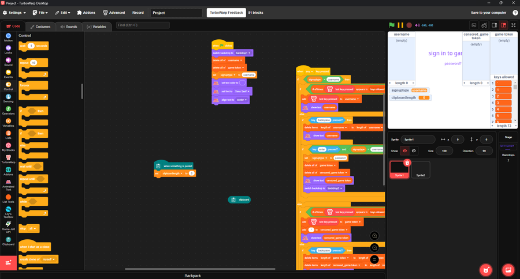
Task: Open the Lists block category
Action: tap(8, 135)
